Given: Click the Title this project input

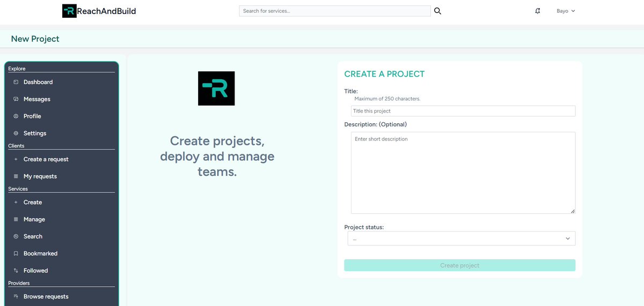Looking at the screenshot, I should click(x=463, y=111).
